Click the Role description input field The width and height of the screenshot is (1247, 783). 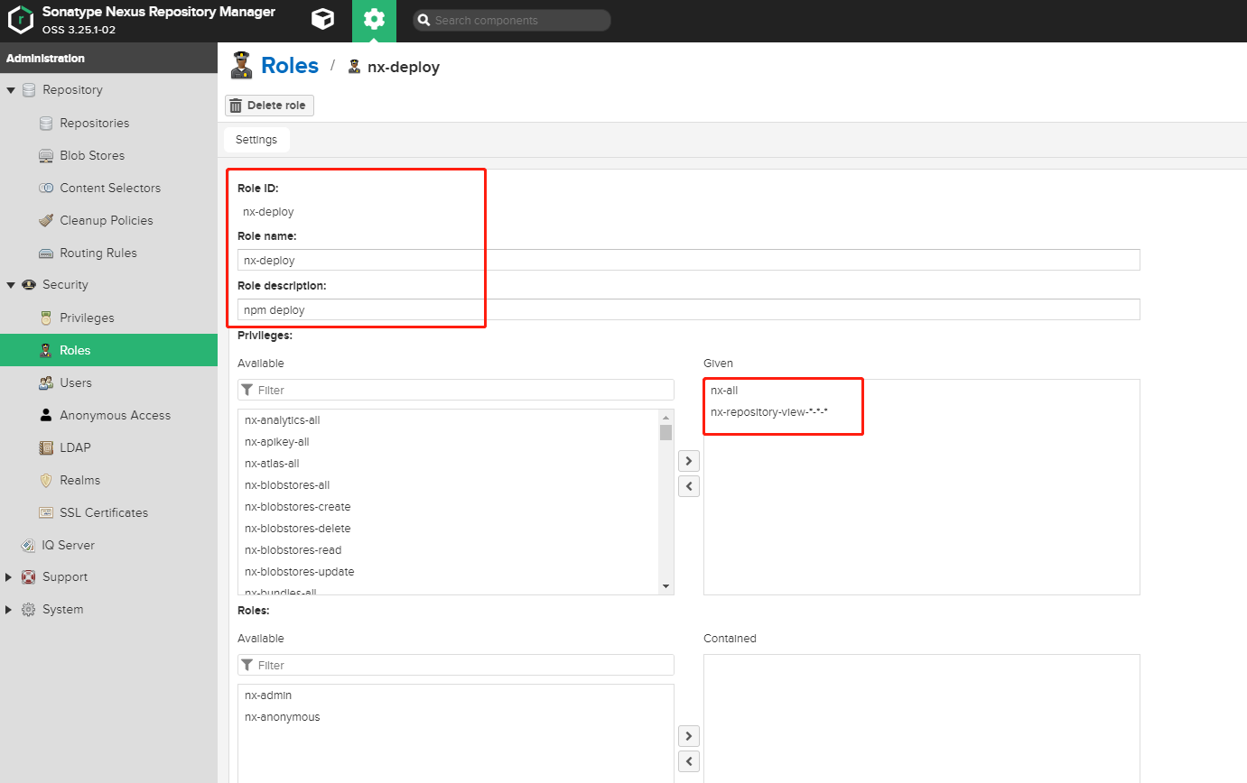pos(688,309)
